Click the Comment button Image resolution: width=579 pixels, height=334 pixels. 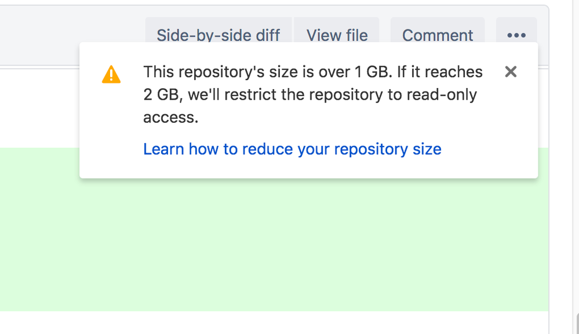[438, 35]
